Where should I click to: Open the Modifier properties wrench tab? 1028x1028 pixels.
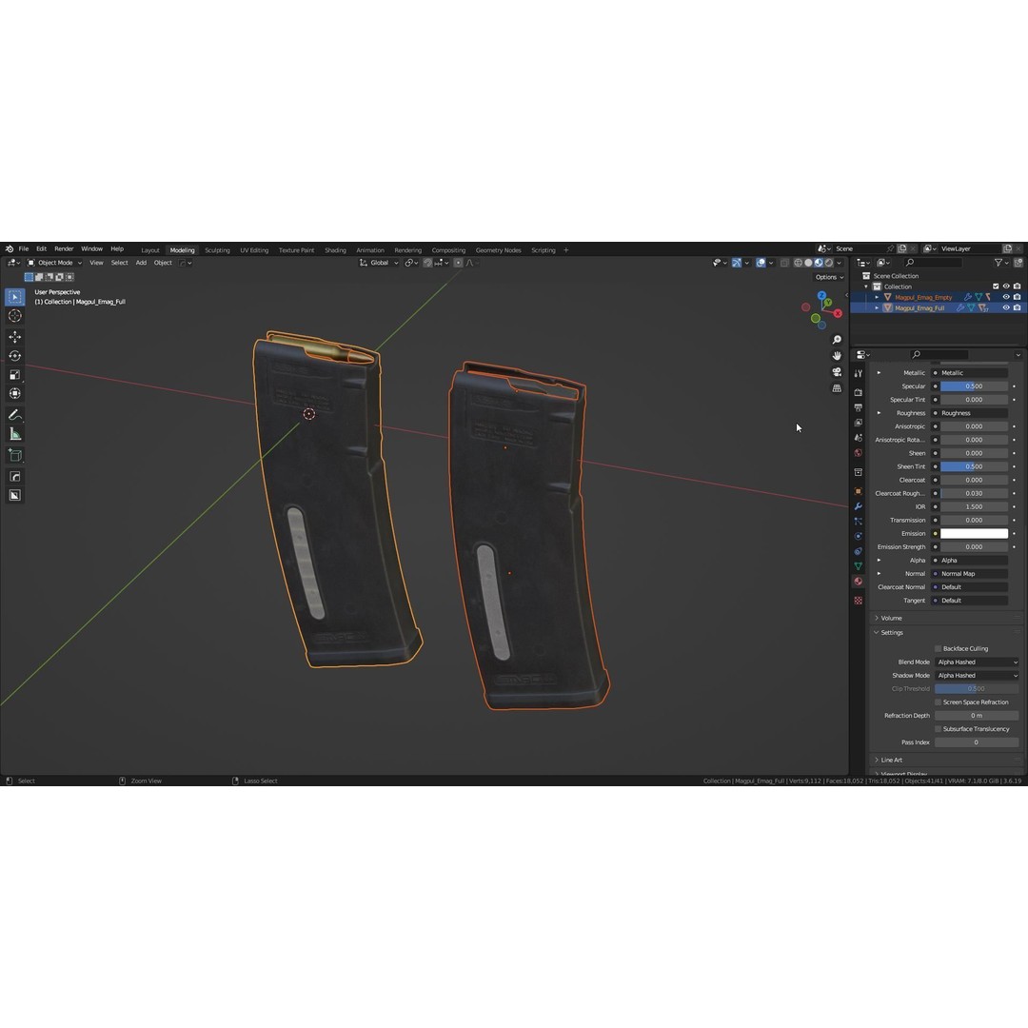859,506
